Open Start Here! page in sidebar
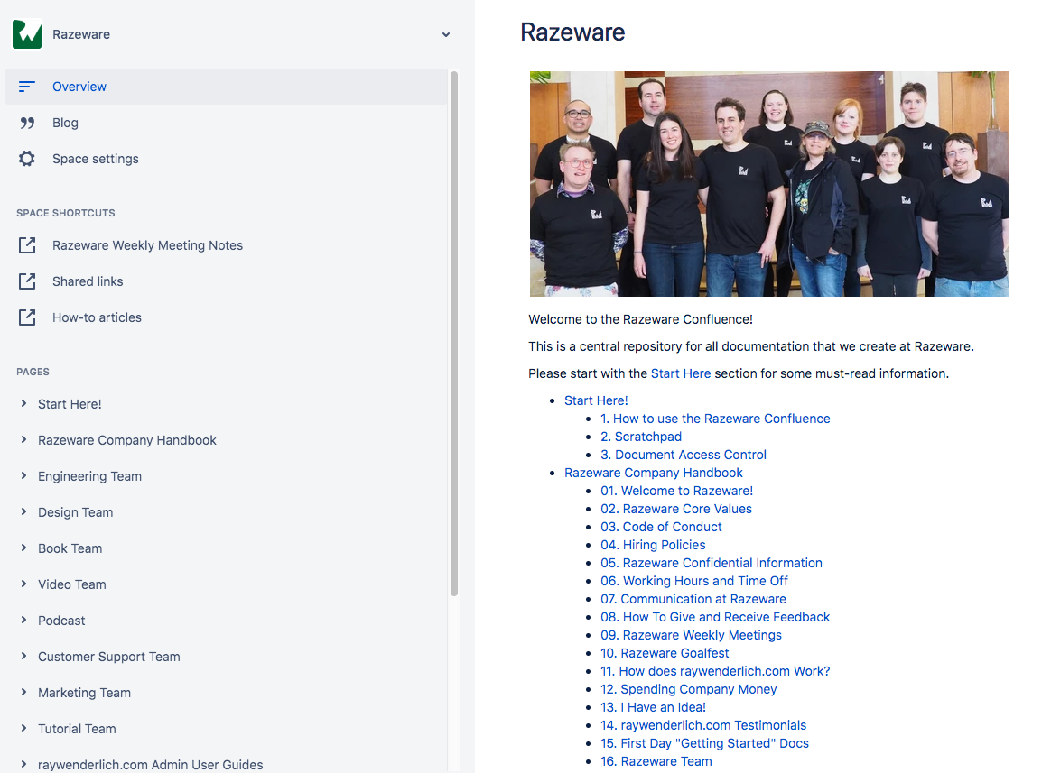The height and width of the screenshot is (773, 1051). (x=70, y=404)
